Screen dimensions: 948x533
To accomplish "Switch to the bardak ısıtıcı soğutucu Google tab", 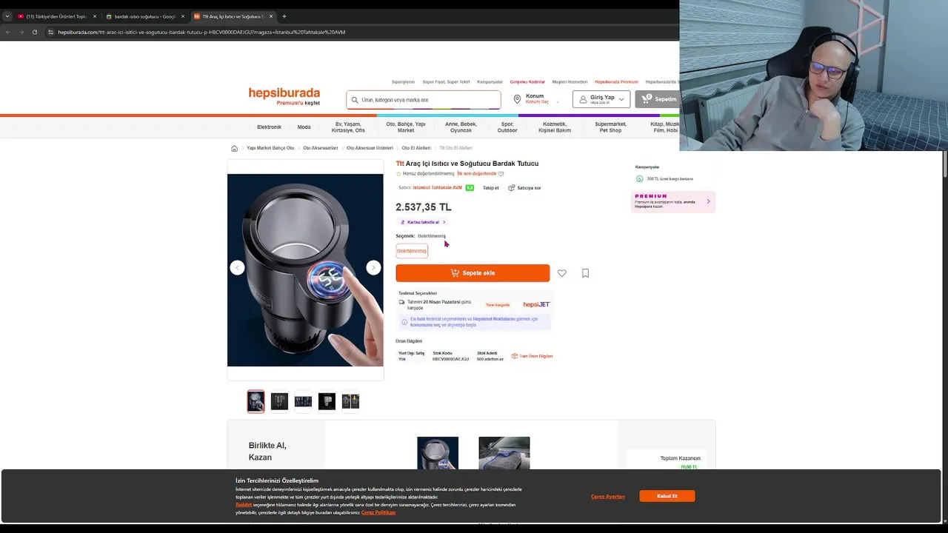I will [x=144, y=16].
